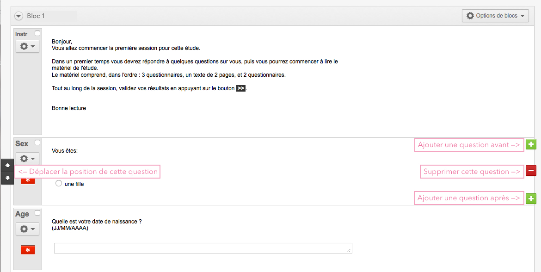Move Sex question down with arrow
Viewport: 541px width, 272px height.
pyautogui.click(x=7, y=178)
